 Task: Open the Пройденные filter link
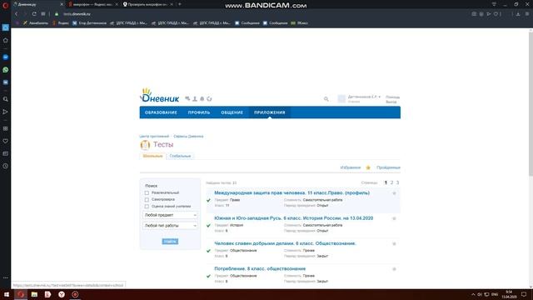(x=388, y=167)
